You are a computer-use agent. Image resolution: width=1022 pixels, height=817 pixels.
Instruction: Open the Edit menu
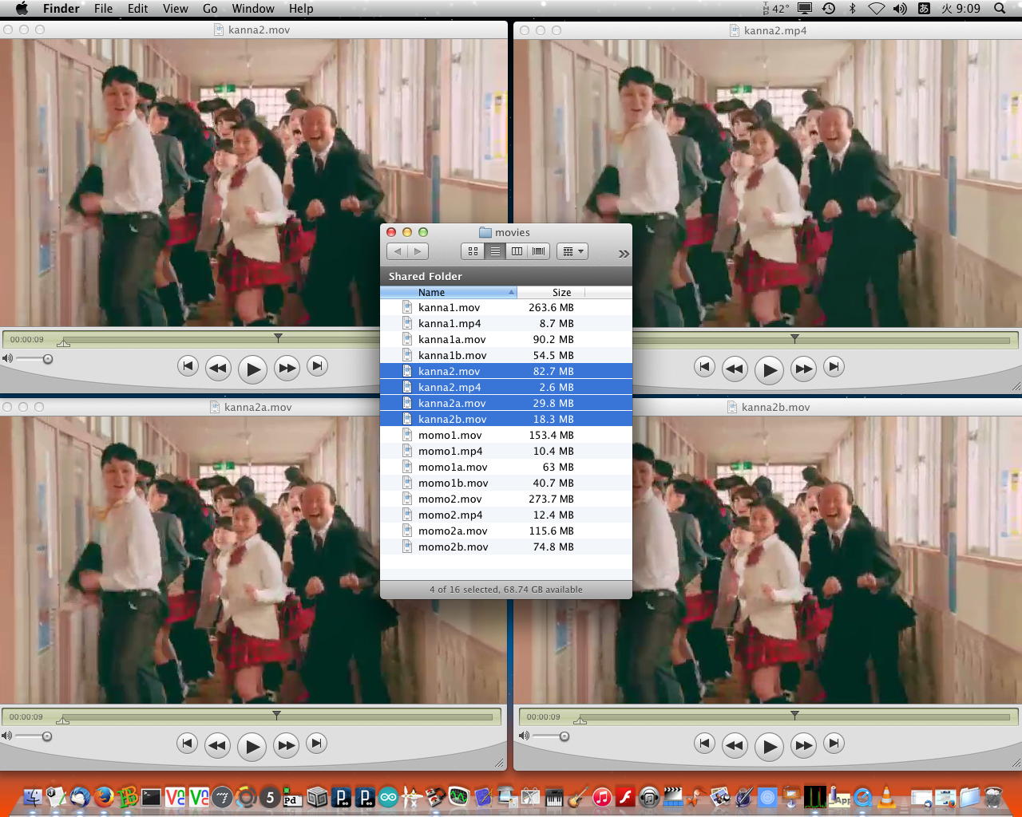click(138, 9)
